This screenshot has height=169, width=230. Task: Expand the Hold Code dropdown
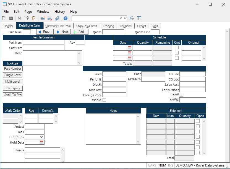point(41,137)
